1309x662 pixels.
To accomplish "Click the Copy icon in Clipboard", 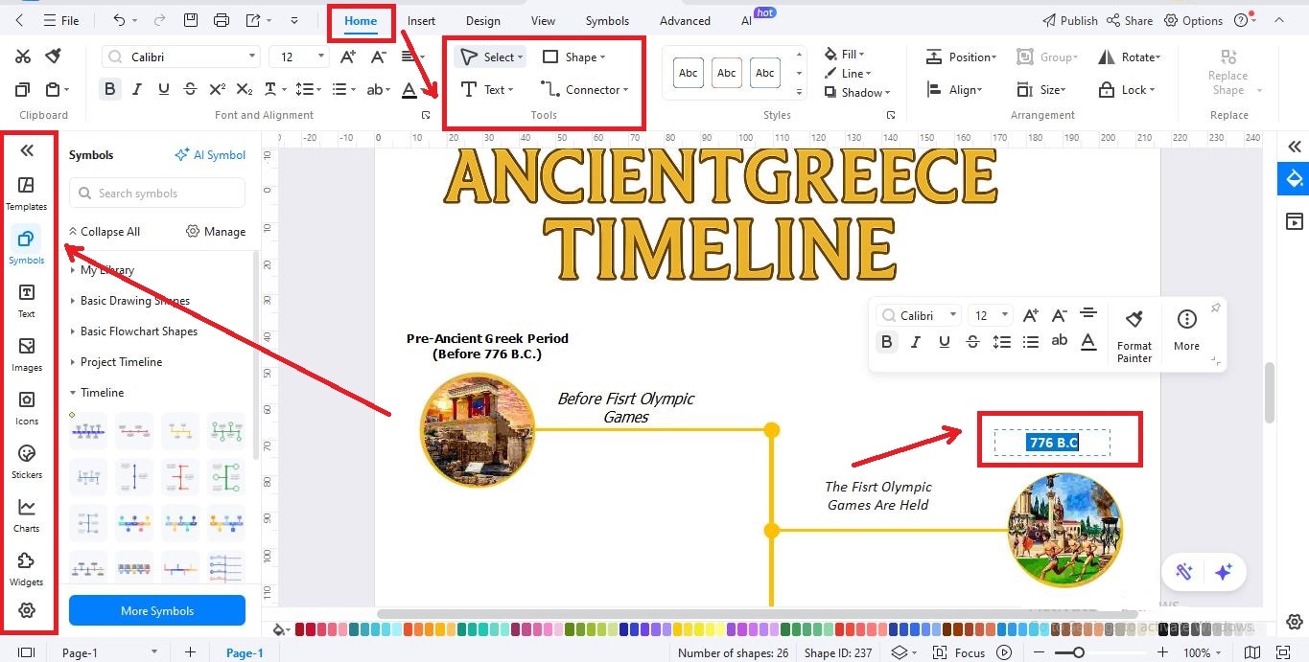I will tap(23, 89).
